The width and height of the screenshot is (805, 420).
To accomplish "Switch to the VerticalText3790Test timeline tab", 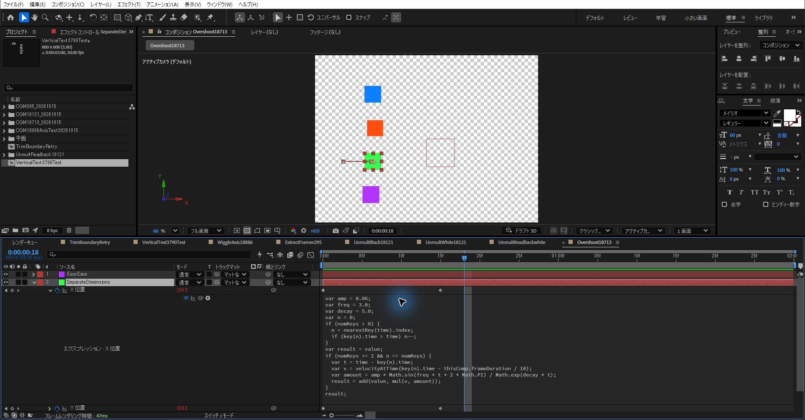I will click(x=163, y=242).
